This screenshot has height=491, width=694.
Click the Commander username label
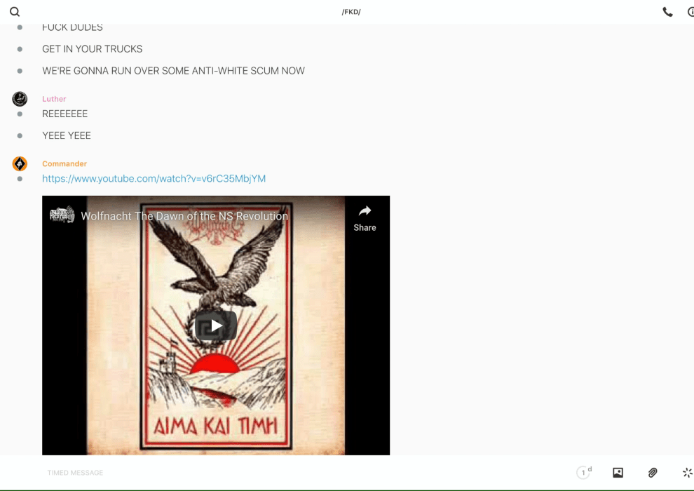click(x=64, y=163)
